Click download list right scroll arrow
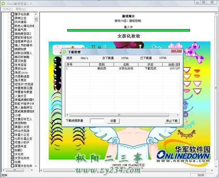This screenshot has width=219, height=178. 178,115
